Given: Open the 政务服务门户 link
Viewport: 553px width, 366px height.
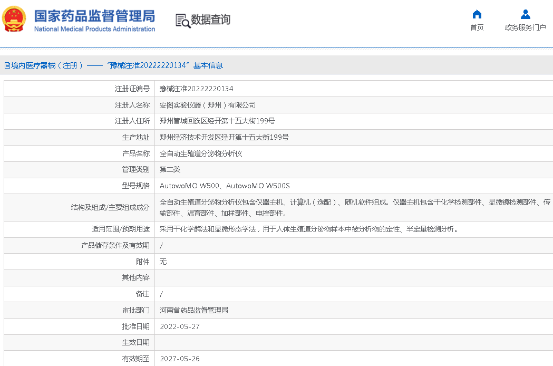Looking at the screenshot, I should click(x=525, y=27).
